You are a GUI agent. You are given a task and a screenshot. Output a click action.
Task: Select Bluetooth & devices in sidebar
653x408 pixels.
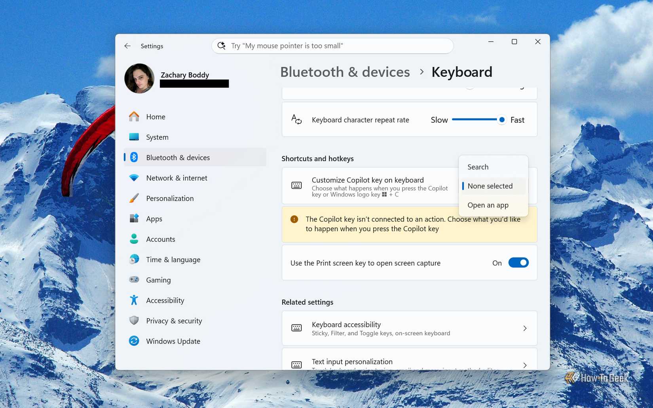click(195, 158)
